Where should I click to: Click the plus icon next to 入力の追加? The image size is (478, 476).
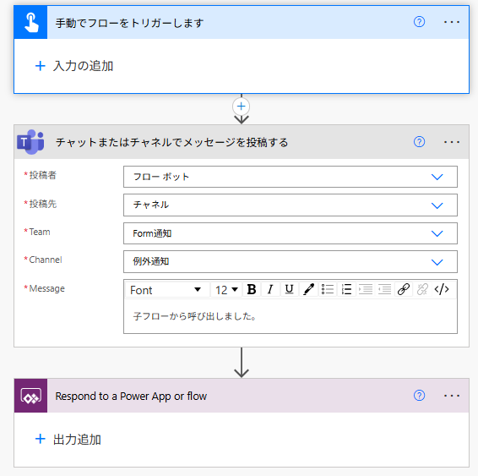click(x=41, y=66)
